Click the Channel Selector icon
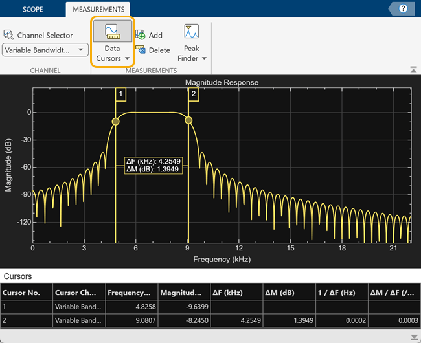 coord(8,35)
